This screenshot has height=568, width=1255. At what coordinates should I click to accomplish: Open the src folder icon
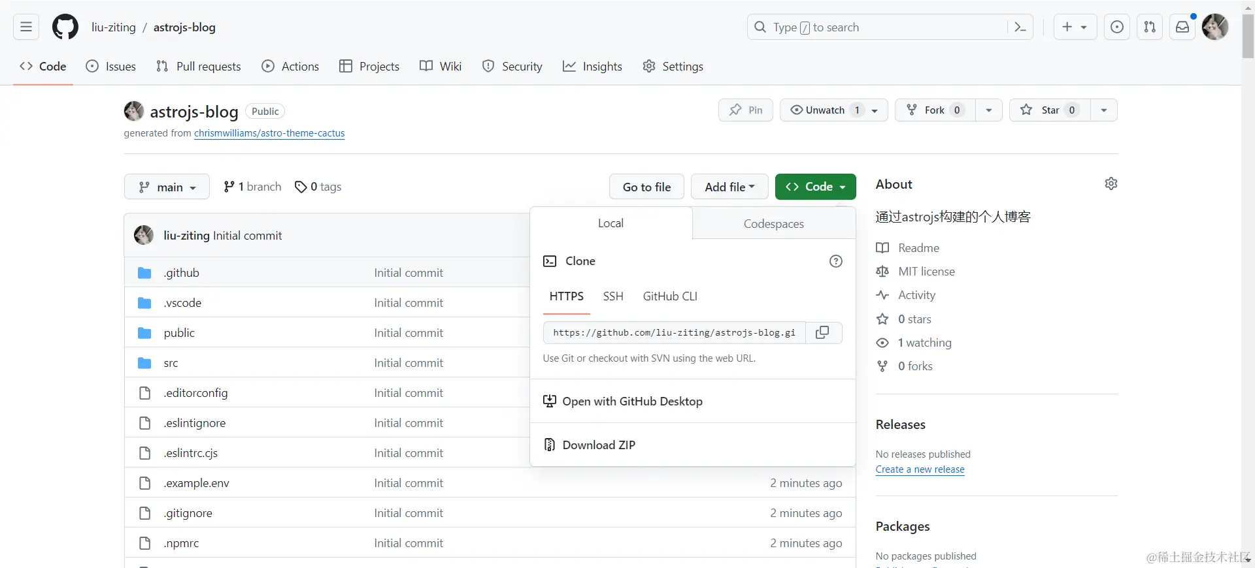144,363
